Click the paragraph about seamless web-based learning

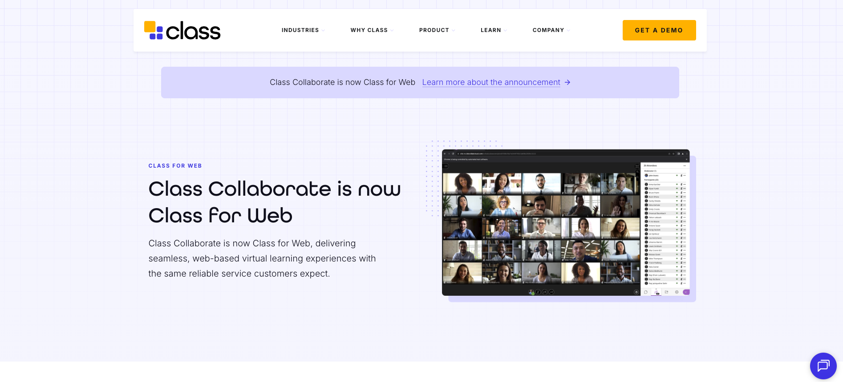coord(262,258)
